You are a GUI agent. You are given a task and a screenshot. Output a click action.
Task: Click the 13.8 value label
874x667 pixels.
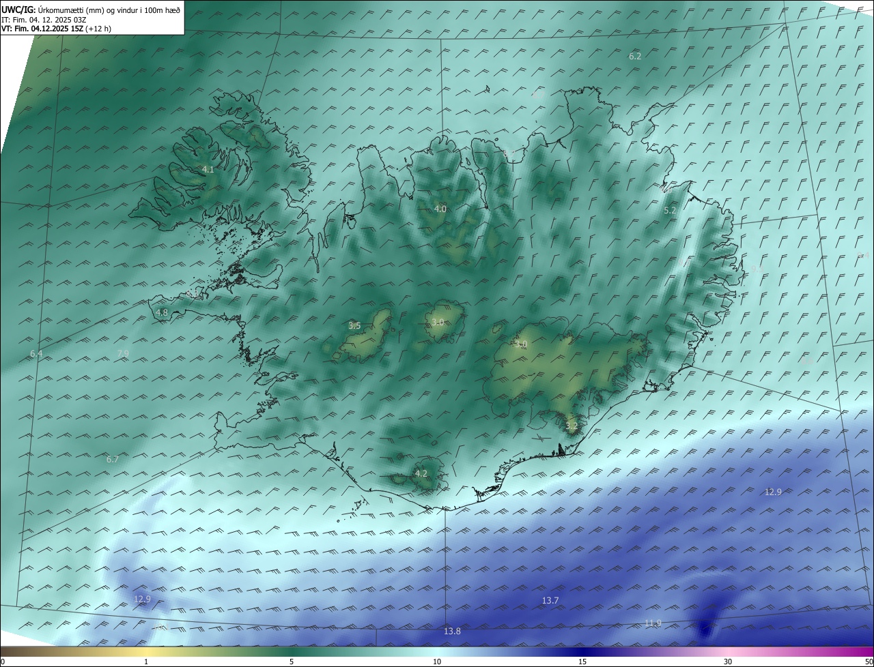pos(452,631)
